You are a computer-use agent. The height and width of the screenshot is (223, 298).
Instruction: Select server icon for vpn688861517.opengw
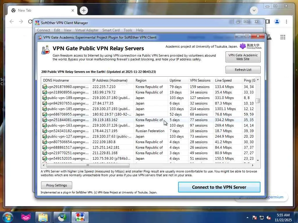click(x=45, y=147)
